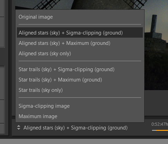Click the 0:52:47h time label

pyautogui.click(x=160, y=124)
